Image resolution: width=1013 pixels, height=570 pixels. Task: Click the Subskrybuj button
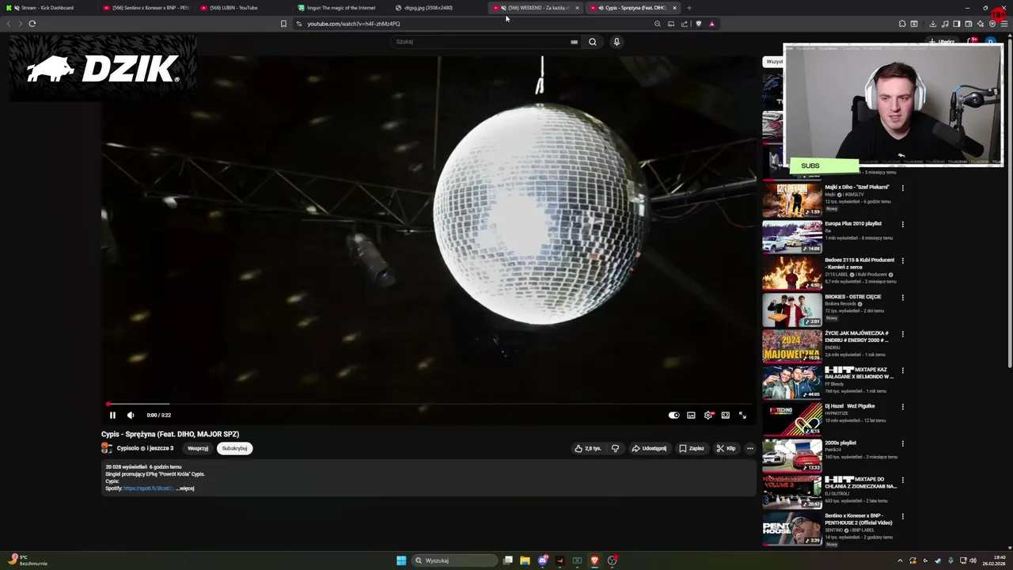click(x=234, y=448)
